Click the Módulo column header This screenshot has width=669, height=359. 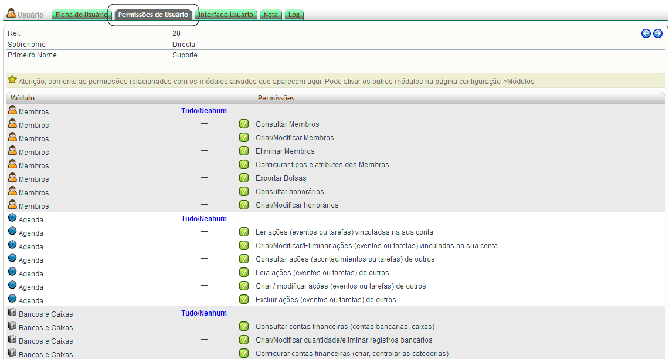pyautogui.click(x=22, y=98)
